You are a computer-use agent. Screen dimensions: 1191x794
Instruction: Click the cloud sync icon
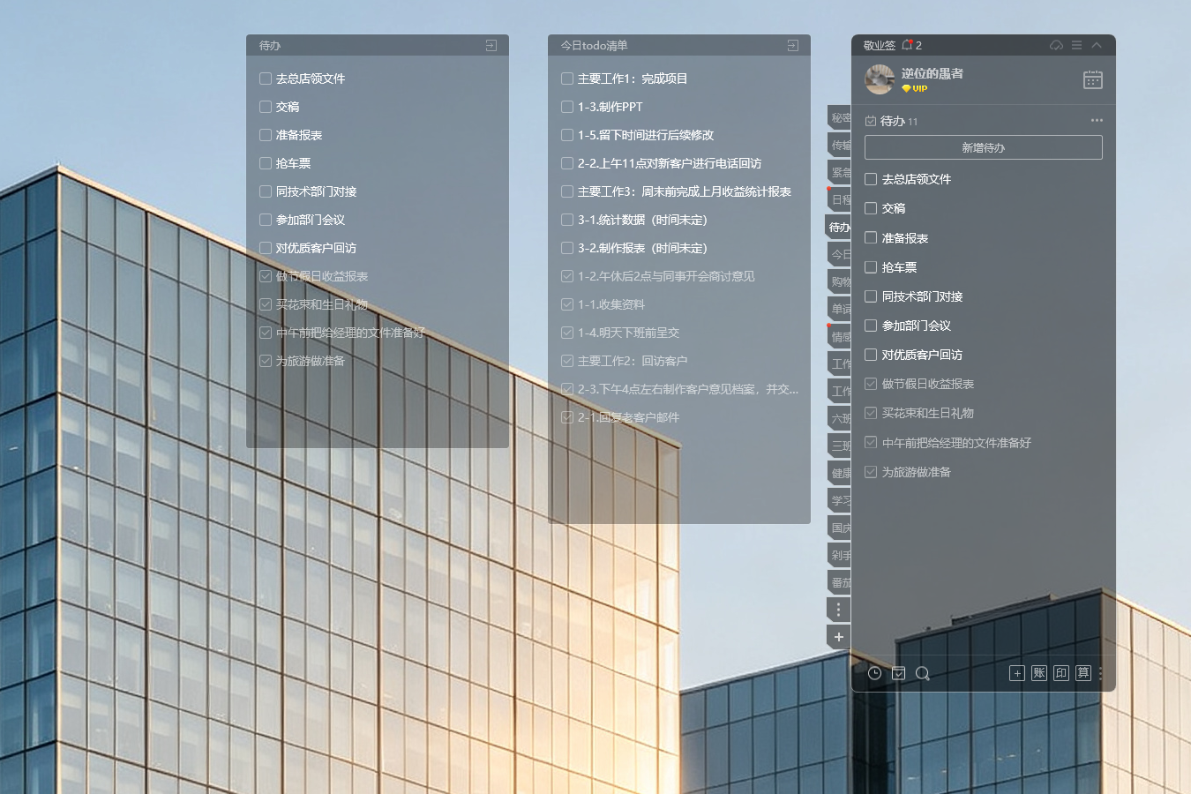1056,45
